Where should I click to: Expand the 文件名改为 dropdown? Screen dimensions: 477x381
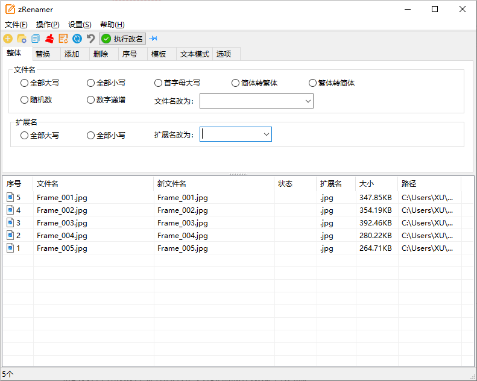pyautogui.click(x=308, y=101)
